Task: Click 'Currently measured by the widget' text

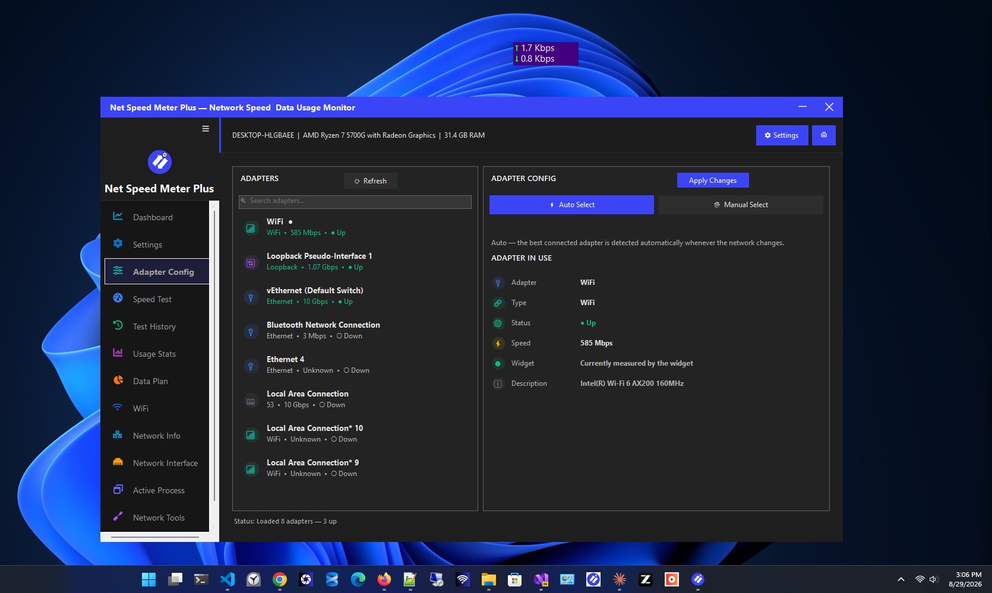Action: 636,363
